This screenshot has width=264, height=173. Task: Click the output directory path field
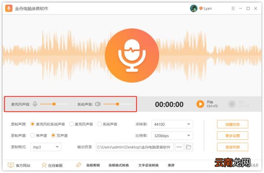[x=135, y=147]
